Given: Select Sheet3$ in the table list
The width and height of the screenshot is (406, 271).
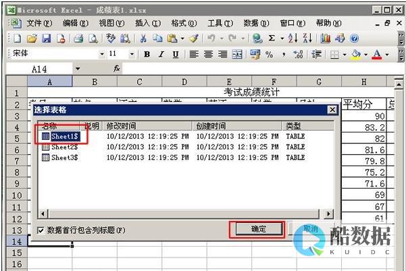Looking at the screenshot, I should coord(60,157).
